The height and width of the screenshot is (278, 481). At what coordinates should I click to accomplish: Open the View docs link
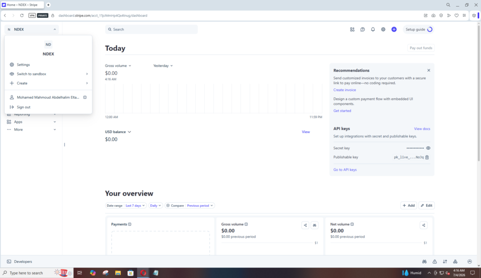(x=422, y=129)
